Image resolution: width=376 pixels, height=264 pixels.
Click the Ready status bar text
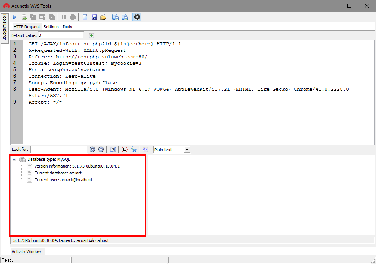8,260
